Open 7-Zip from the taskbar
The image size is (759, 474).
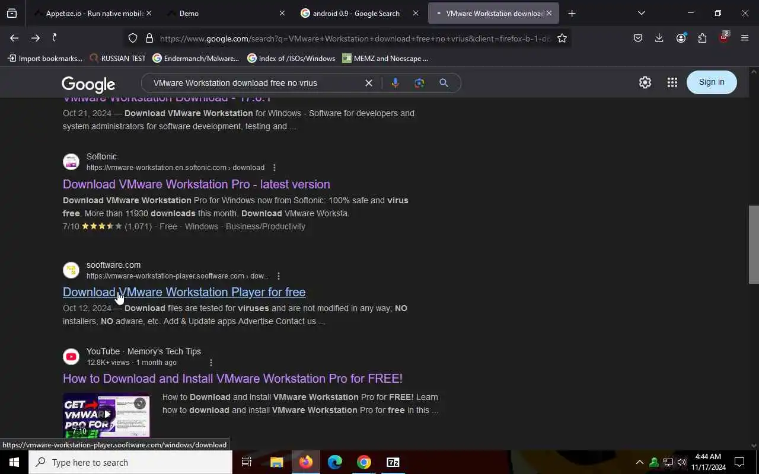tap(393, 462)
